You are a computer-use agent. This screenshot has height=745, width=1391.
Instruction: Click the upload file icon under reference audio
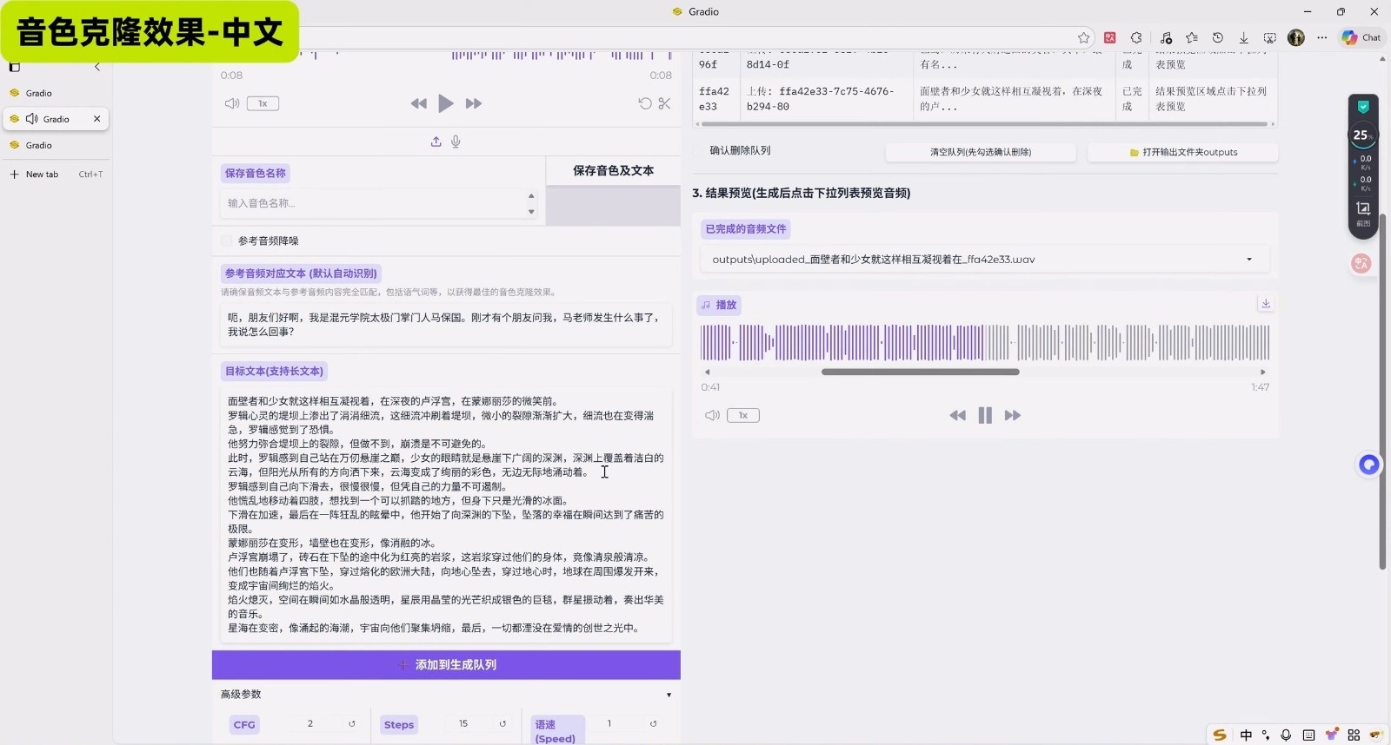[436, 142]
